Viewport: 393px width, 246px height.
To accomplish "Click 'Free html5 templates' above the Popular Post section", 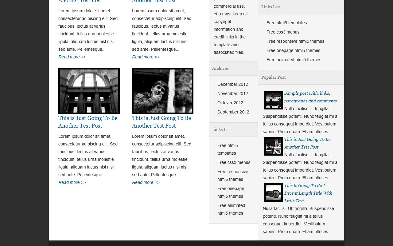I will point(287,23).
